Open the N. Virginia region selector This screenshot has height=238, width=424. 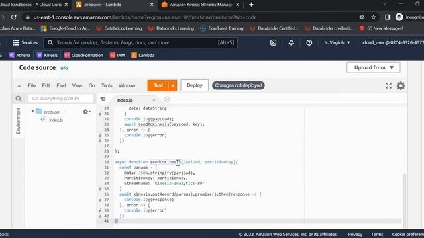pos(337,42)
